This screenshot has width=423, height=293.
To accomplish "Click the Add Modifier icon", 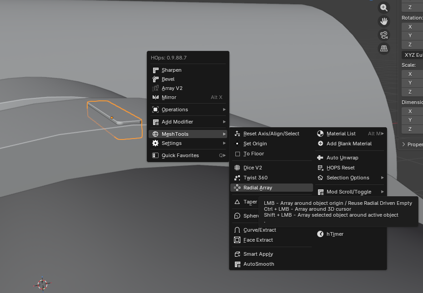I will [155, 122].
